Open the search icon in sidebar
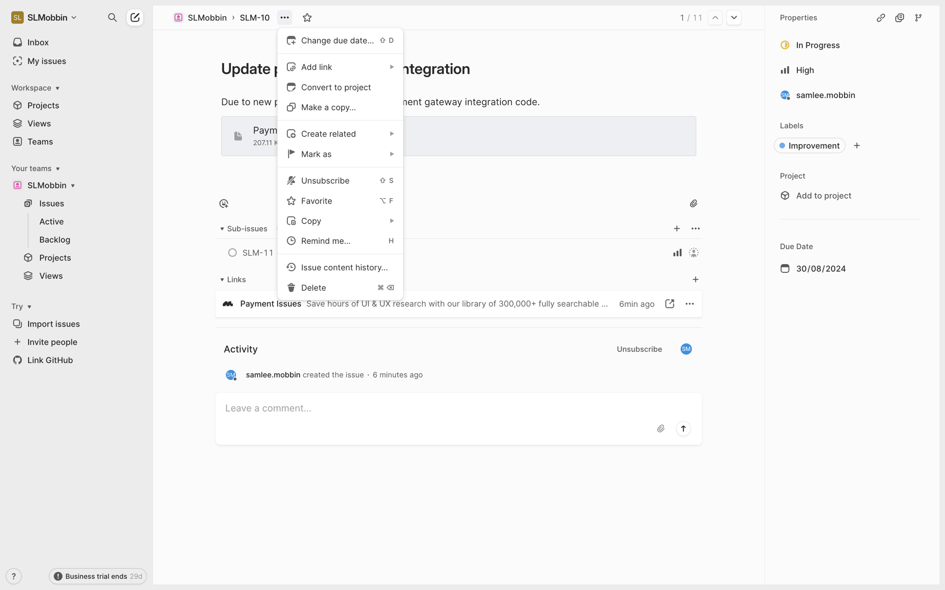This screenshot has height=590, width=945. click(x=112, y=18)
